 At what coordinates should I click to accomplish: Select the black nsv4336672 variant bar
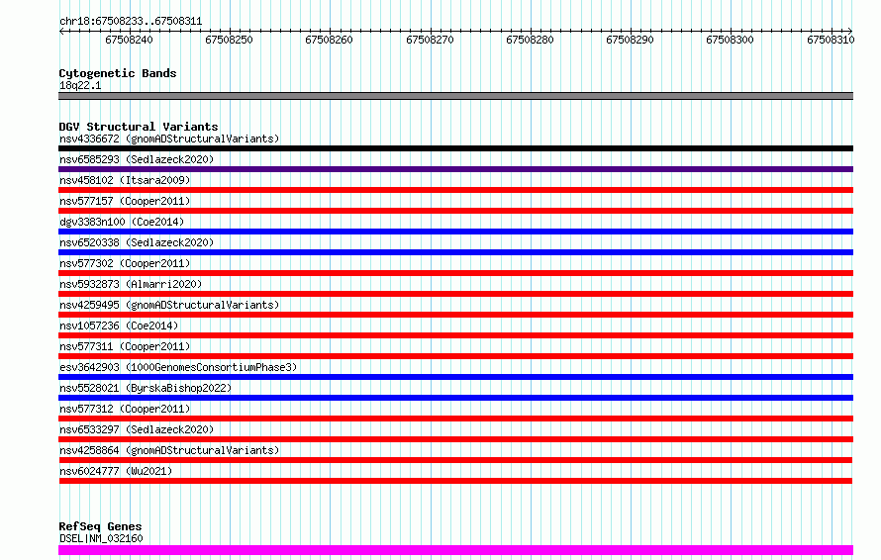coord(455,148)
